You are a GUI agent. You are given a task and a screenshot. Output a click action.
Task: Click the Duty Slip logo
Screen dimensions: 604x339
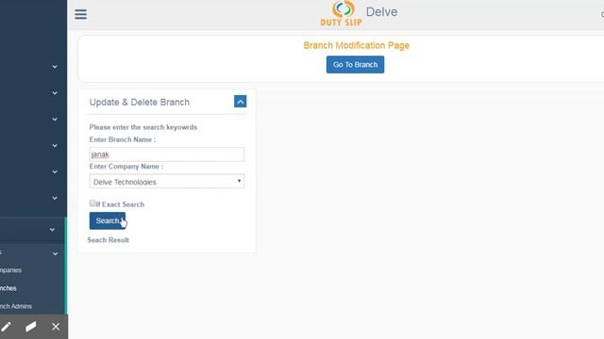tap(342, 14)
